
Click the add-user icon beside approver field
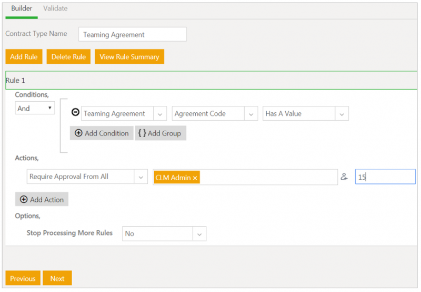[x=344, y=177]
